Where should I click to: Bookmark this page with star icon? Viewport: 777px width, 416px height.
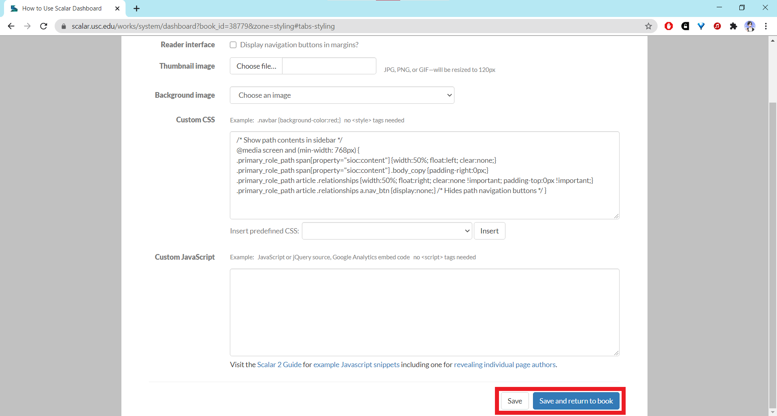coord(648,26)
